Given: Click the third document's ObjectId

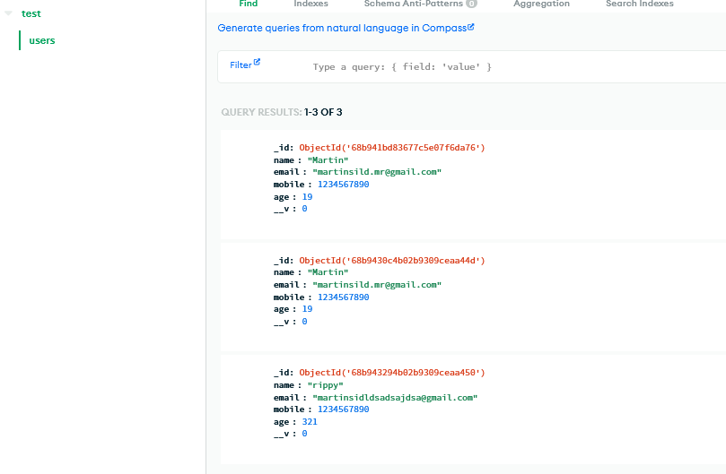Looking at the screenshot, I should [x=392, y=373].
